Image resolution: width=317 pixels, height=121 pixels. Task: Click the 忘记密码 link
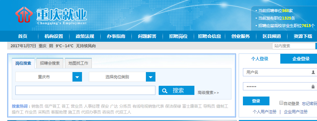(x=309, y=104)
